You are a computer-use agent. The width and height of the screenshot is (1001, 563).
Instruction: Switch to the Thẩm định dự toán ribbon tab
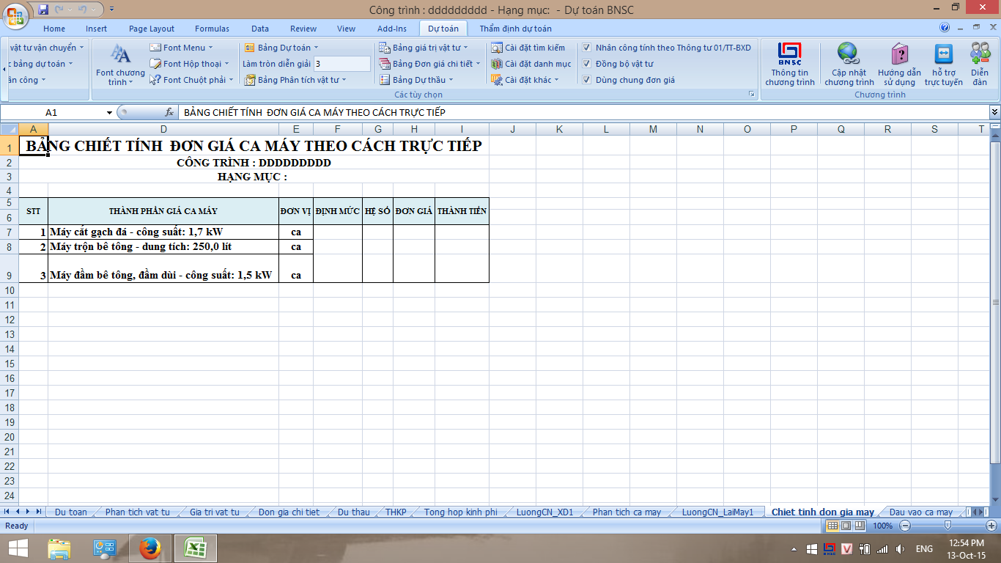pos(515,29)
